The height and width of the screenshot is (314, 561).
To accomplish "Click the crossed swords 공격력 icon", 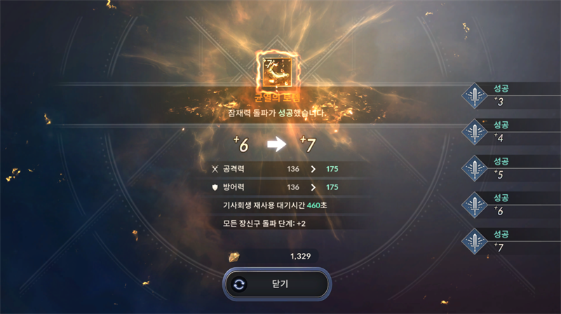I will 215,169.
